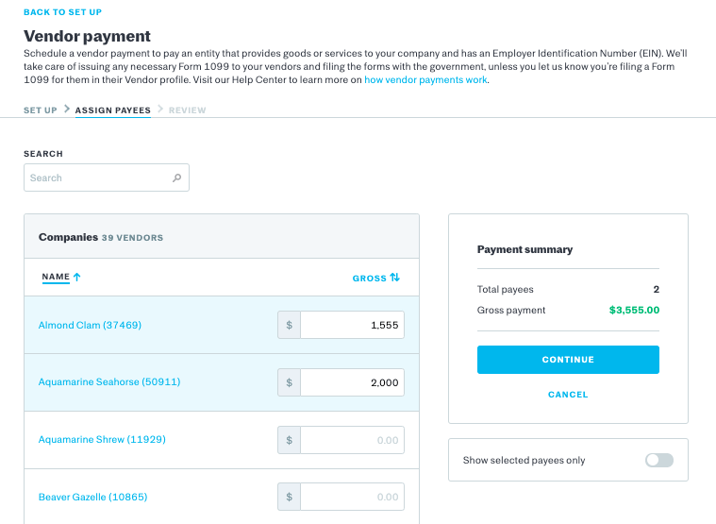Focus the vendor Search field
The image size is (716, 524).
pyautogui.click(x=107, y=177)
